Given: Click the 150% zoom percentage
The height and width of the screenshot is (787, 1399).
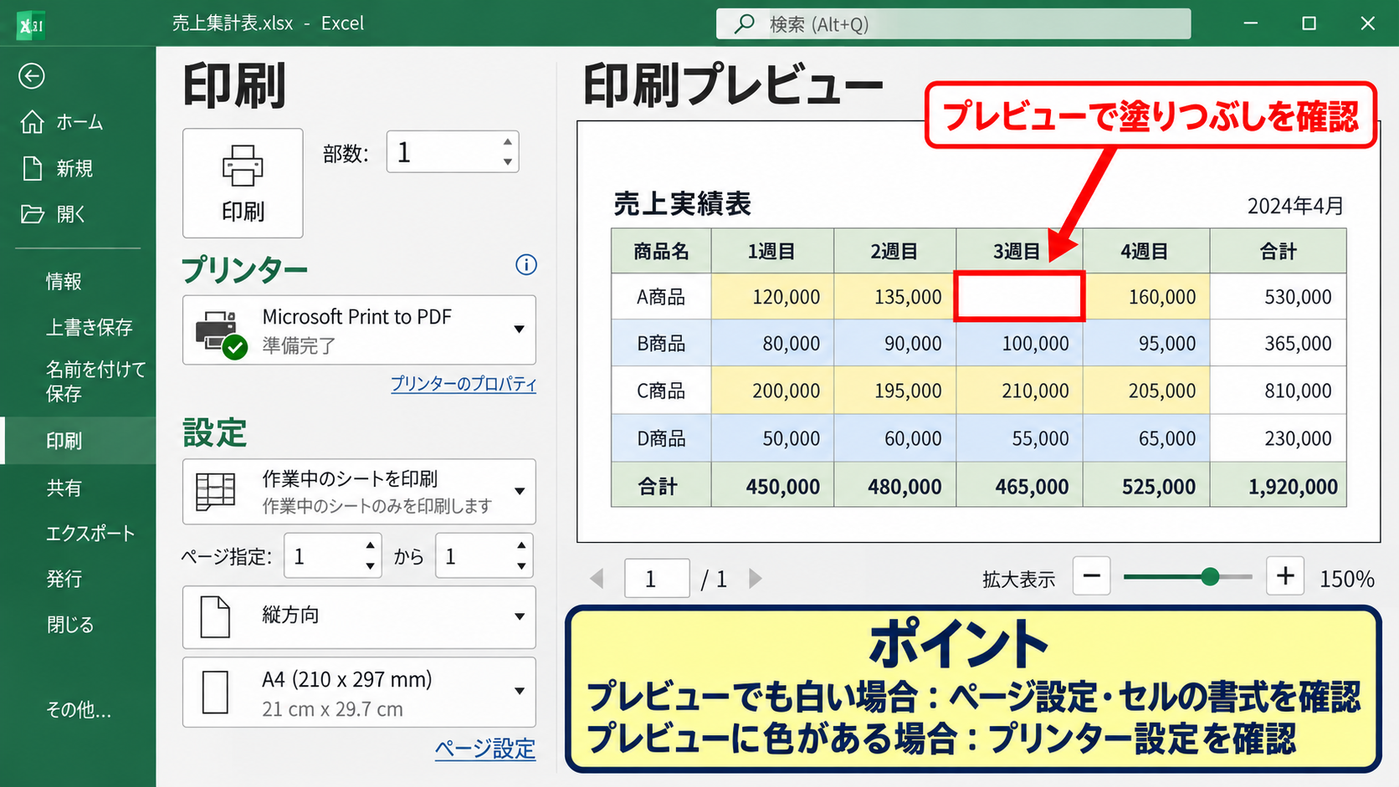Looking at the screenshot, I should coord(1347,579).
